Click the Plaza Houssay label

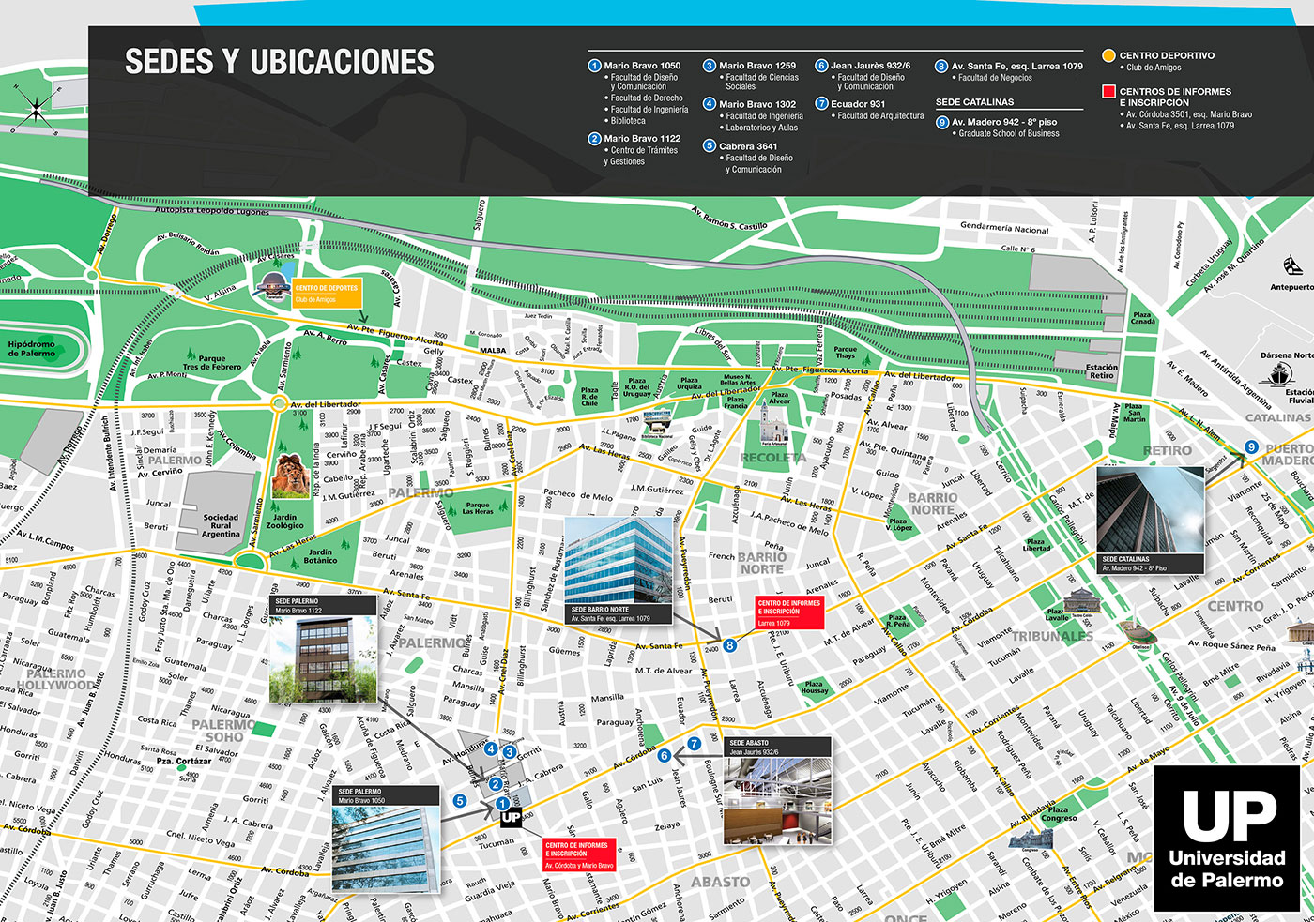point(814,688)
